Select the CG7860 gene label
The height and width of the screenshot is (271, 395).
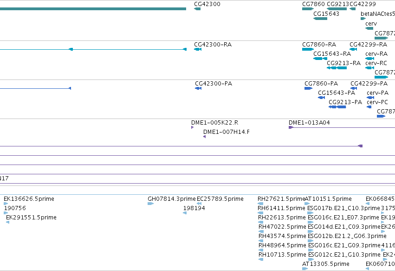[313, 4]
